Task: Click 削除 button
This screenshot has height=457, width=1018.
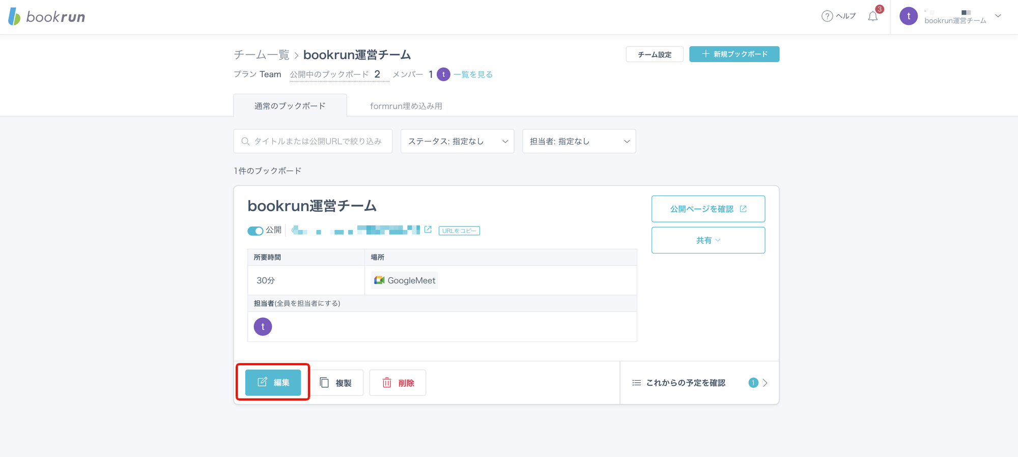Action: [398, 383]
